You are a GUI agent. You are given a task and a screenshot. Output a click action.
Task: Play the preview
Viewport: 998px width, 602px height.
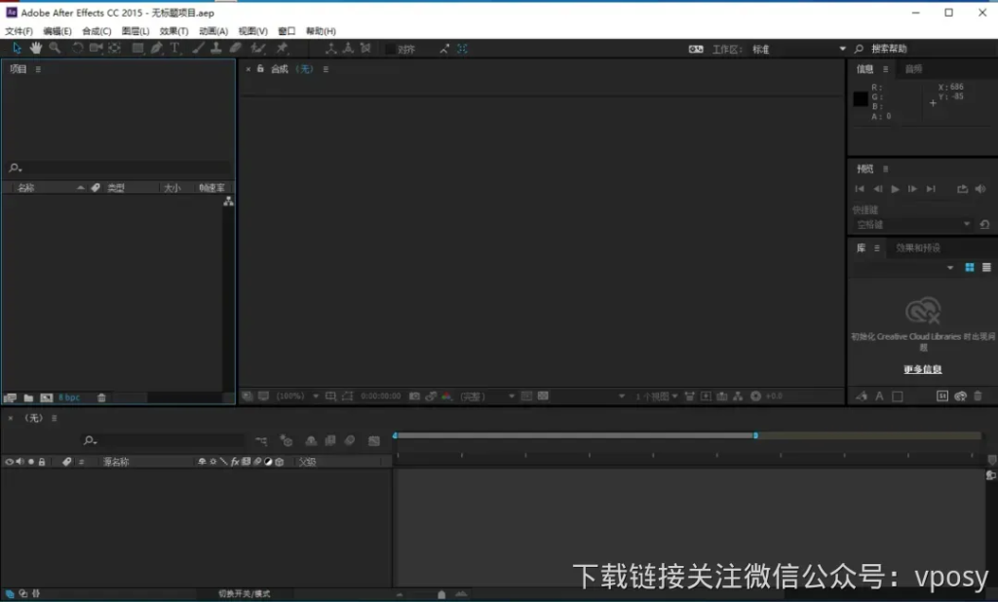(895, 189)
